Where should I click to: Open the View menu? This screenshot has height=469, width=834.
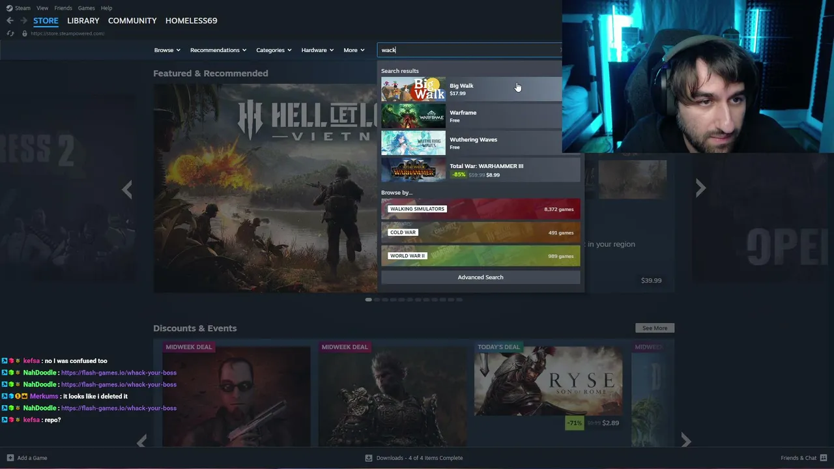42,8
